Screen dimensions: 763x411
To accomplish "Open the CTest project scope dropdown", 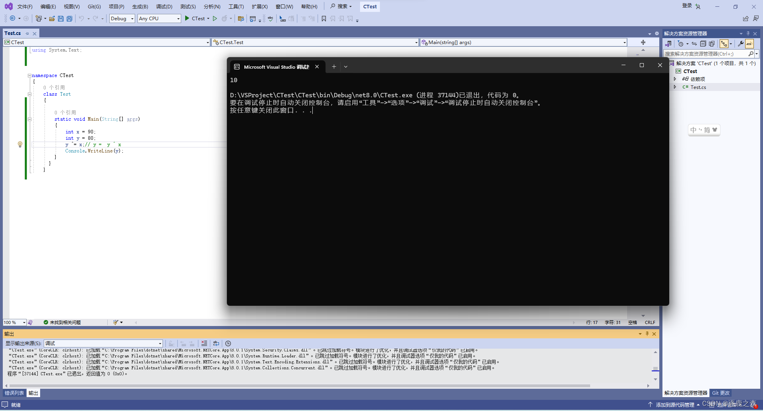I will pyautogui.click(x=107, y=42).
